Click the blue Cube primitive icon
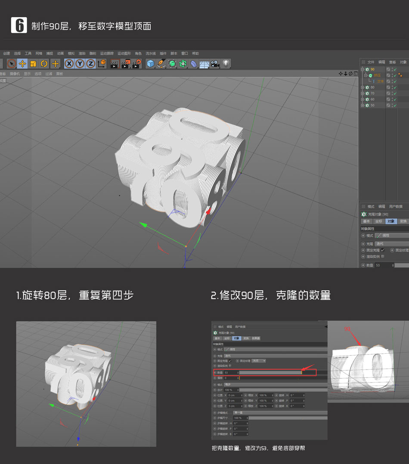This screenshot has width=409, height=464. click(x=151, y=64)
